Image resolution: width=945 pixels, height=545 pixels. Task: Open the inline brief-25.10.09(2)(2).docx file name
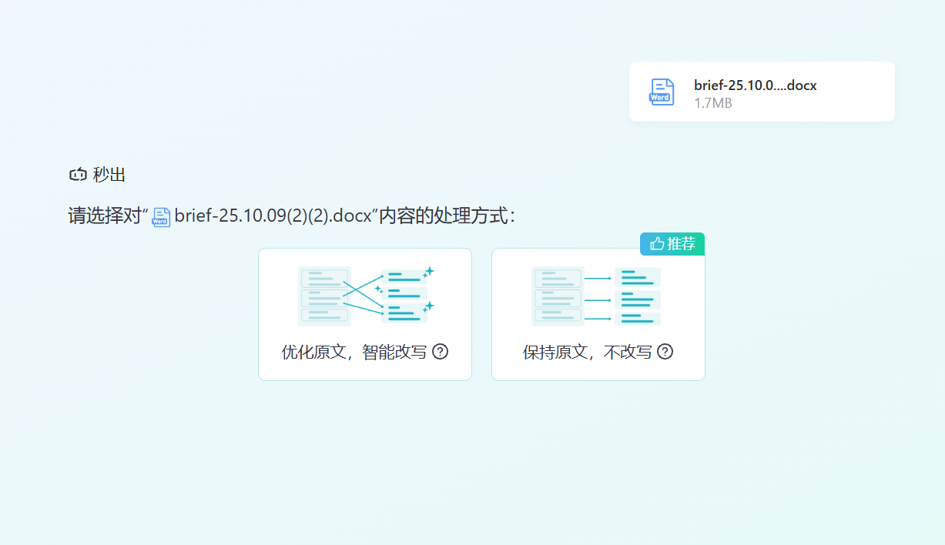tap(273, 216)
